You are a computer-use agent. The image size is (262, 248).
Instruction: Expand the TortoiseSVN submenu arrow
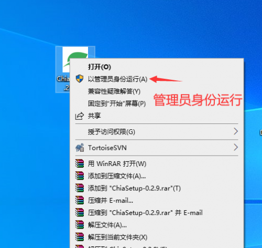tap(236, 147)
